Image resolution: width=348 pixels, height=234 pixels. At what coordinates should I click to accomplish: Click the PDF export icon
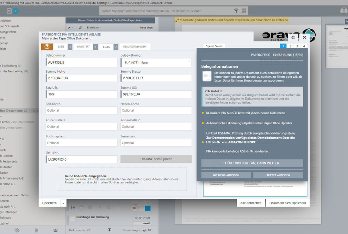pos(134,207)
